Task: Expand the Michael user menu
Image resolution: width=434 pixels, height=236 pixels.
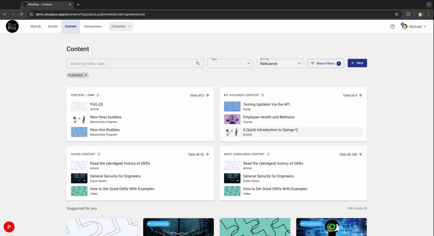Action: pyautogui.click(x=415, y=27)
